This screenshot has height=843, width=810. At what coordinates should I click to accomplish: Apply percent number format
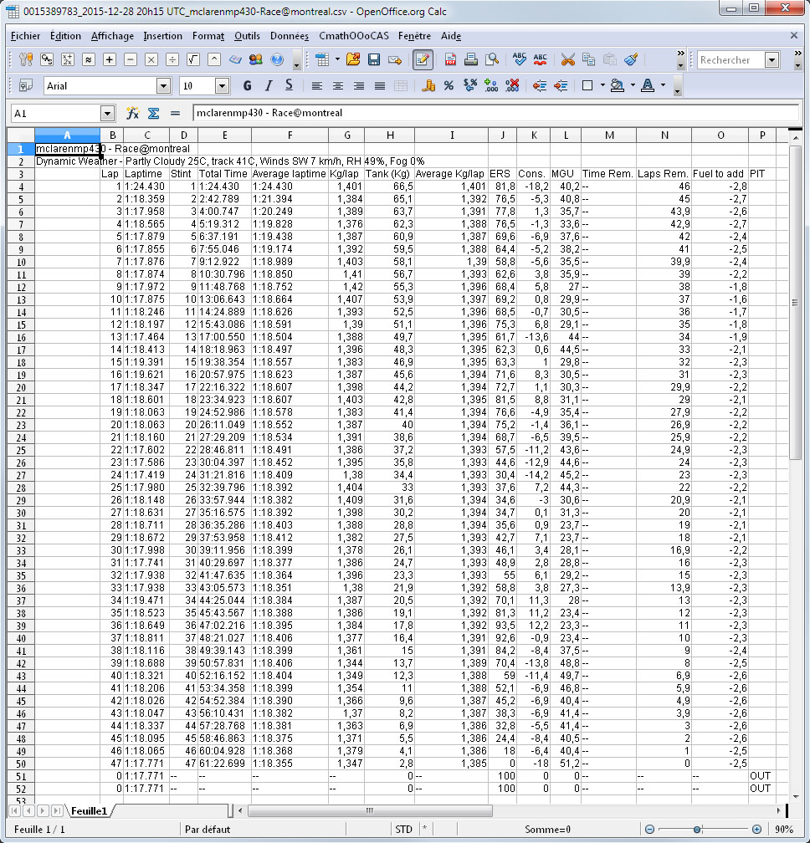click(x=449, y=86)
